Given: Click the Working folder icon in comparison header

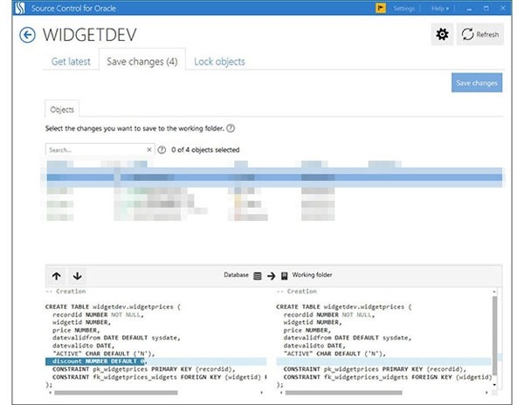Looking at the screenshot, I should click(285, 276).
